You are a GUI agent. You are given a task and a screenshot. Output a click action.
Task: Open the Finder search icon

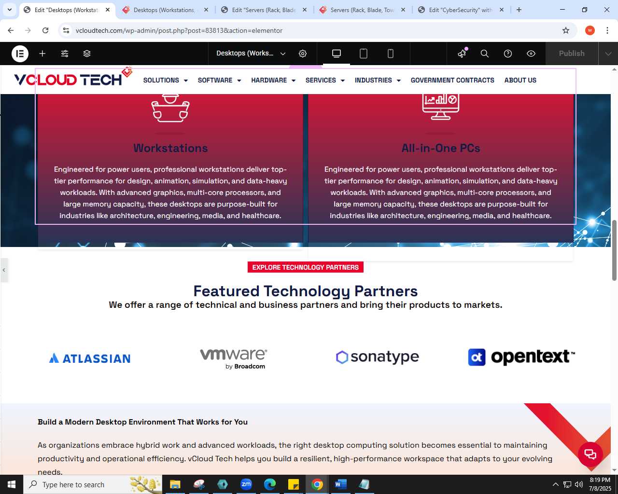(485, 54)
